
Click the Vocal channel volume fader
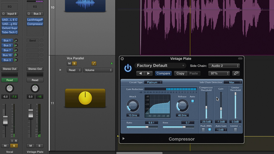(x=5, y=120)
